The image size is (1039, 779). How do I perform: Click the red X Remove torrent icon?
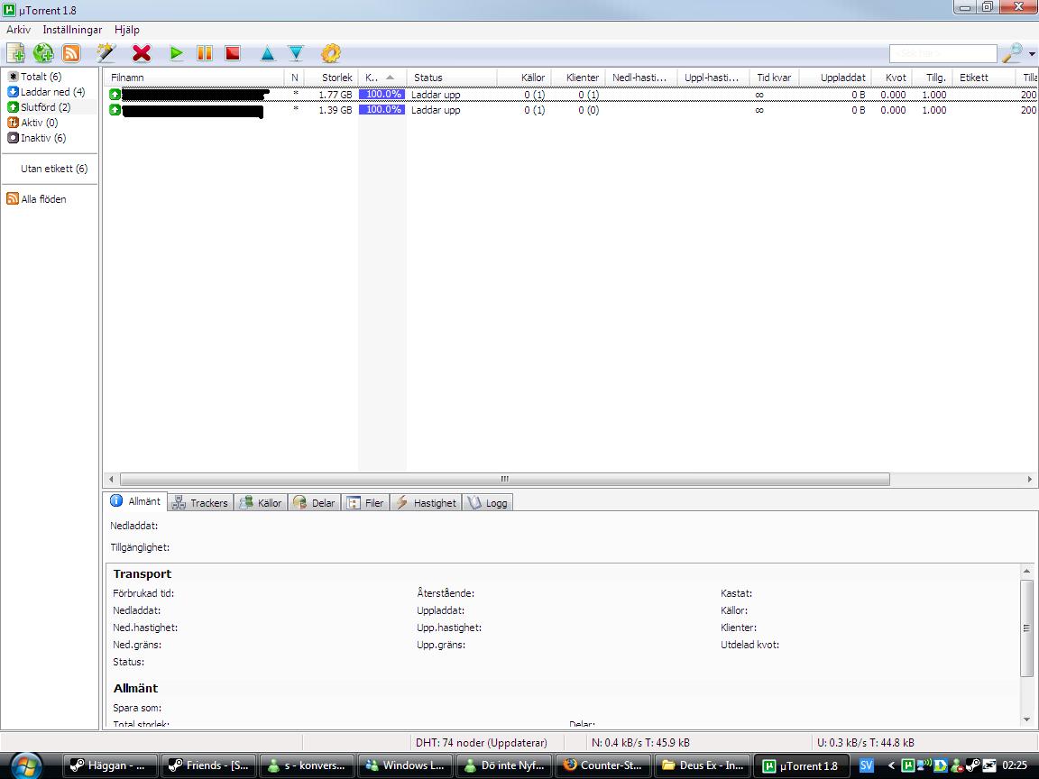click(141, 53)
